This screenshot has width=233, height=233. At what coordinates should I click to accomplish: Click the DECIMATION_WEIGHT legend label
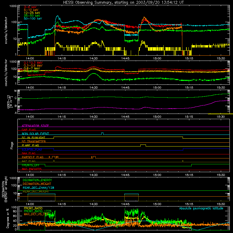[37, 184]
